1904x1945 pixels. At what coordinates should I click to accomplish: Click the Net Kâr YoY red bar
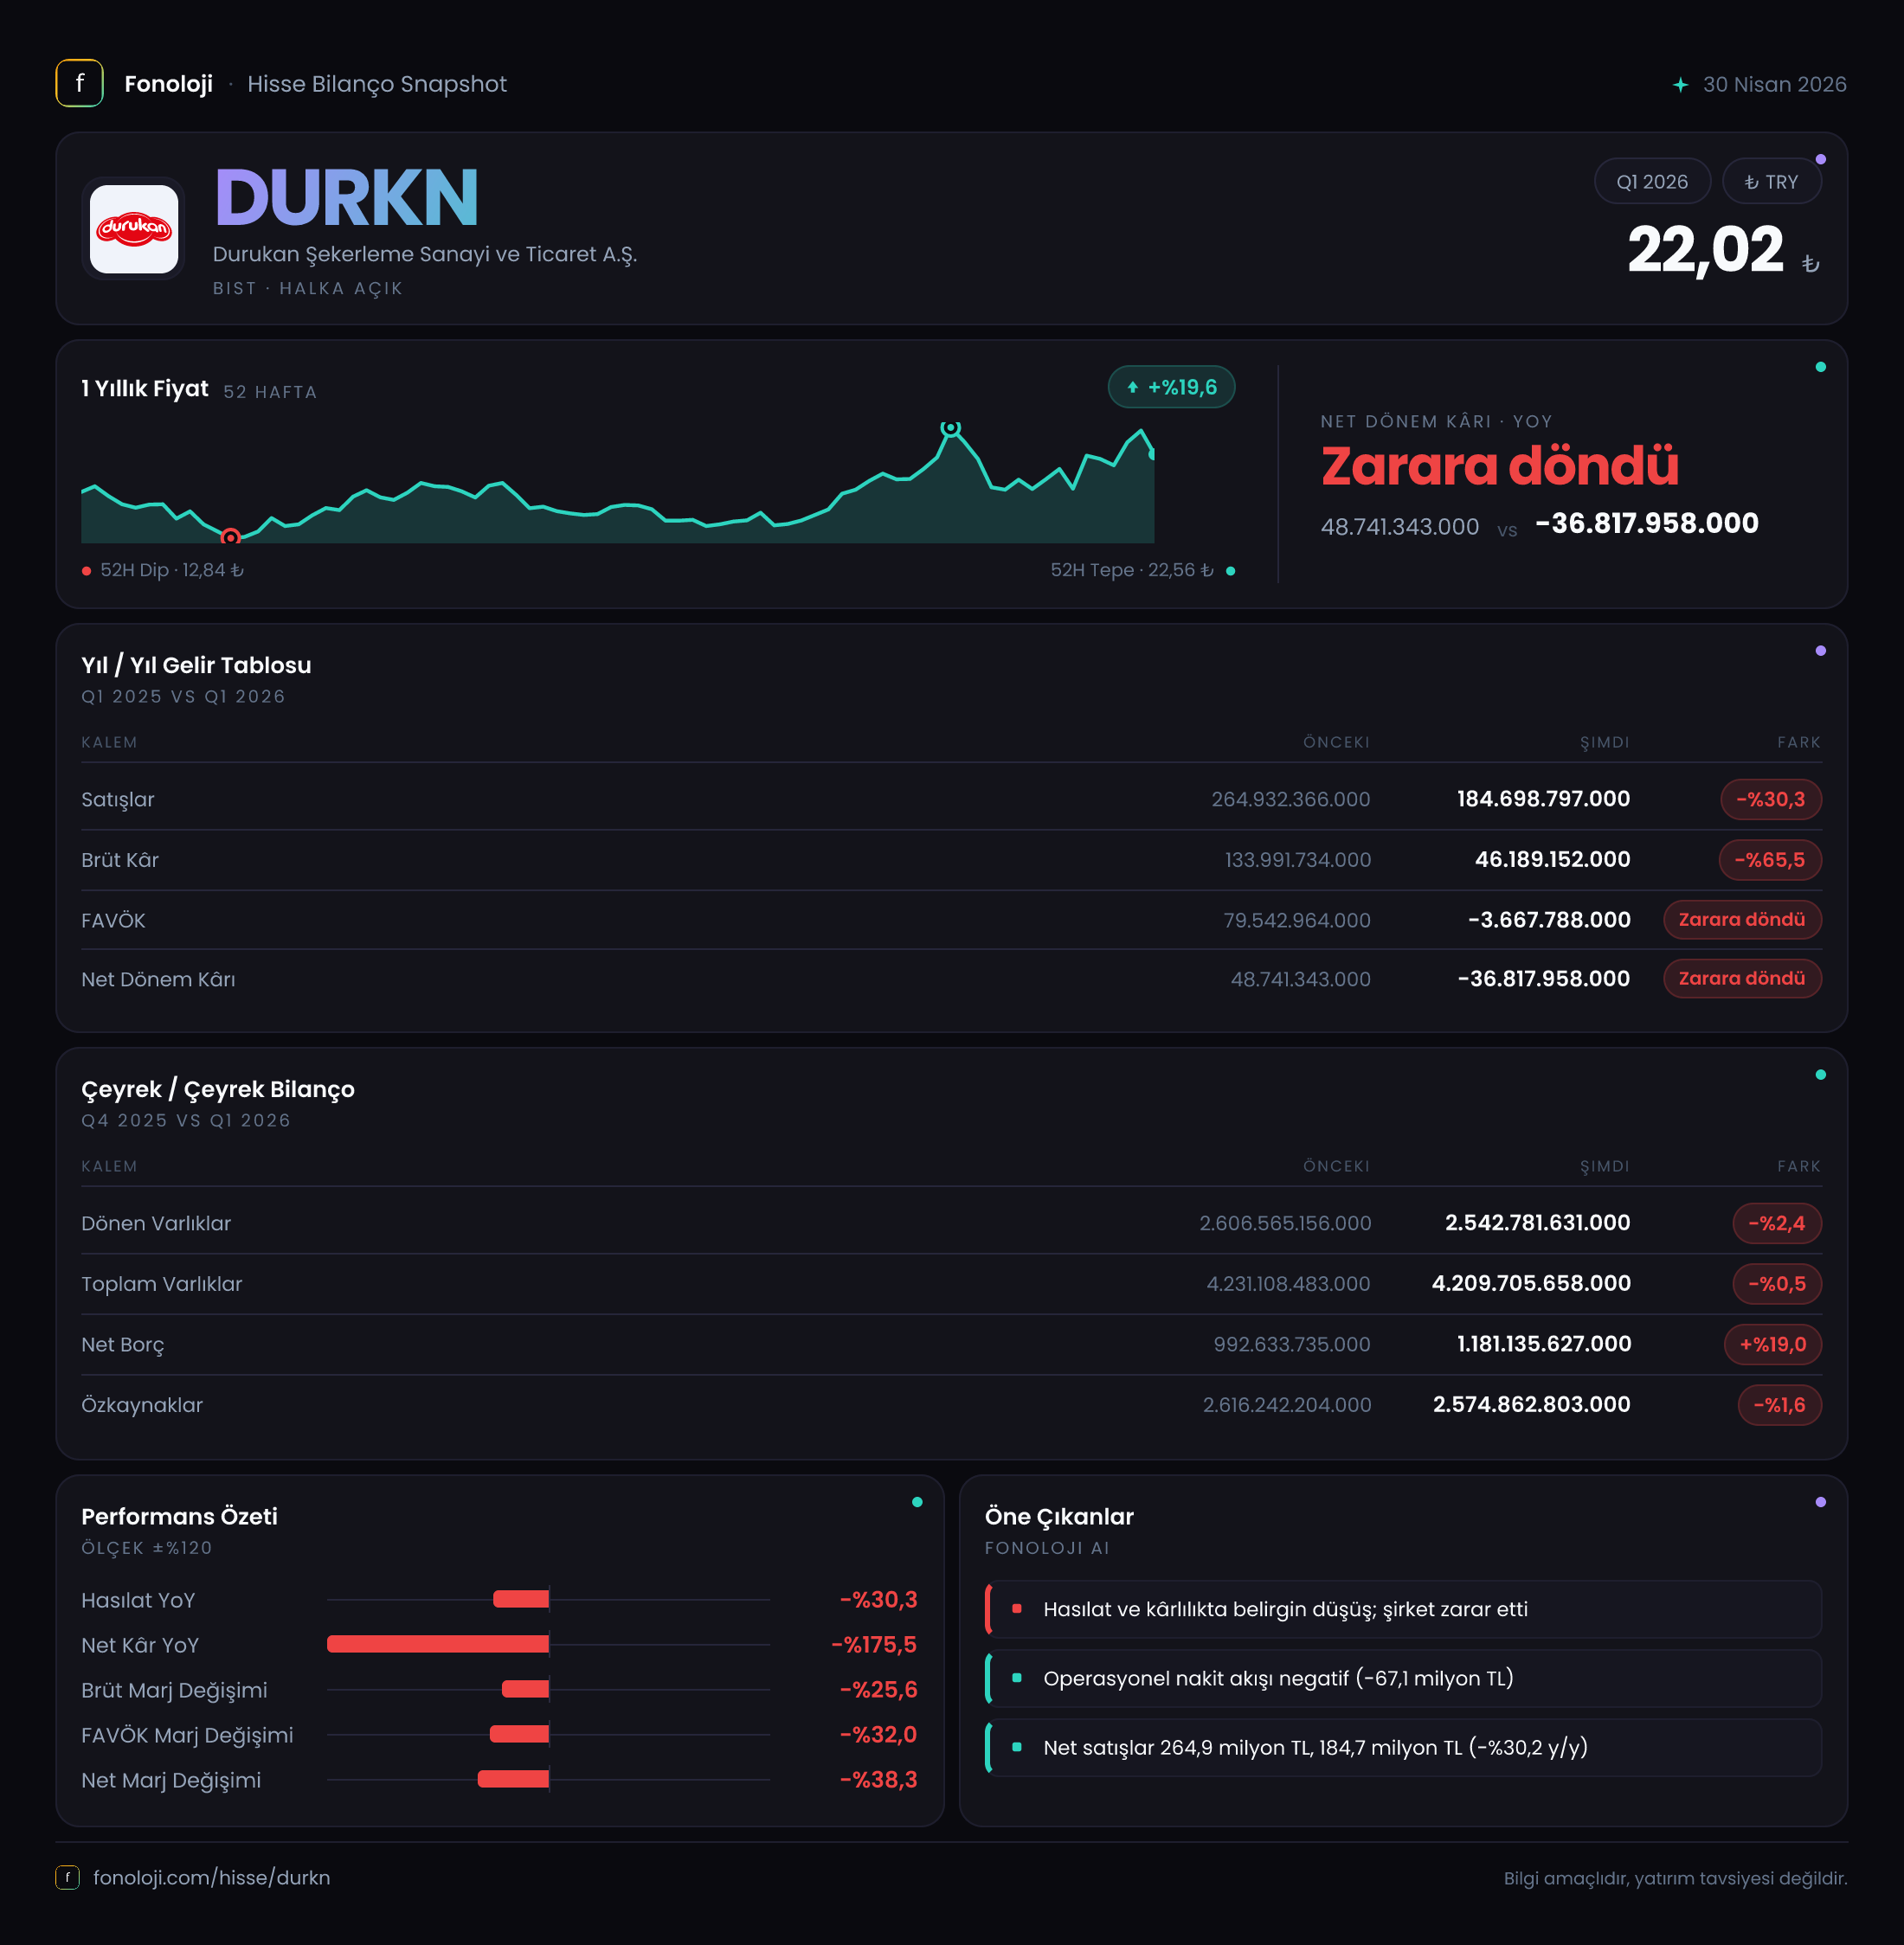click(438, 1644)
